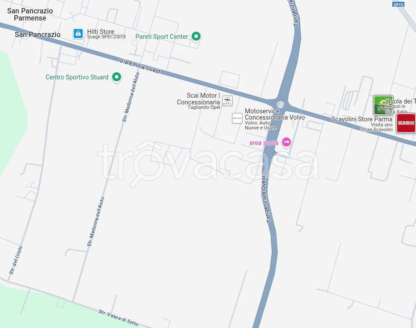Click the Pareti Sport Center text label
Image resolution: width=416 pixels, height=328 pixels.
point(162,37)
